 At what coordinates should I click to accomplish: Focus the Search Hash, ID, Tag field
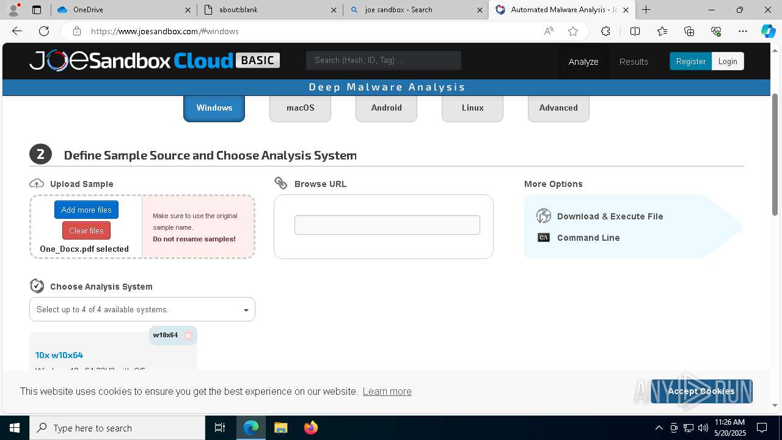tap(384, 60)
